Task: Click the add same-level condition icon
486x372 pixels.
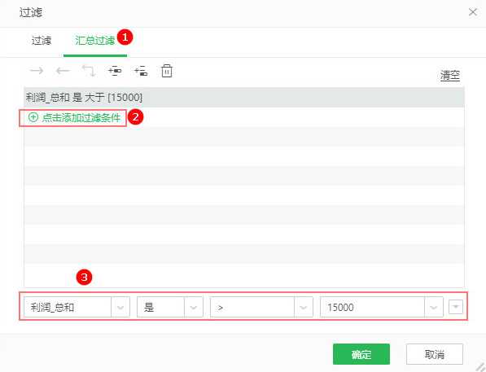Action: [x=115, y=71]
